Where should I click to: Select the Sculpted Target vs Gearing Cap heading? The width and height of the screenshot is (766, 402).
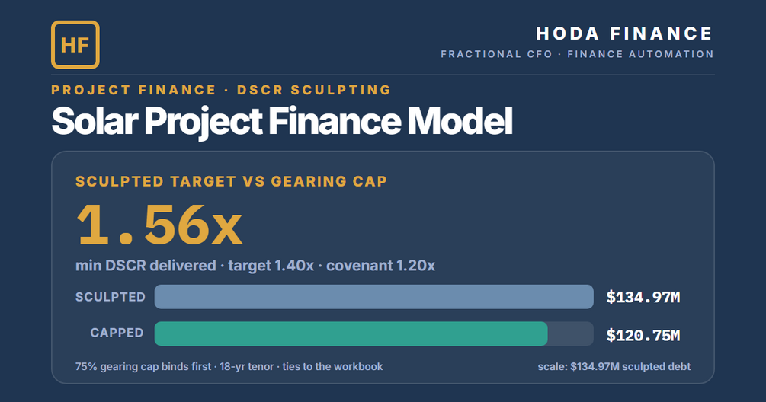click(x=232, y=181)
